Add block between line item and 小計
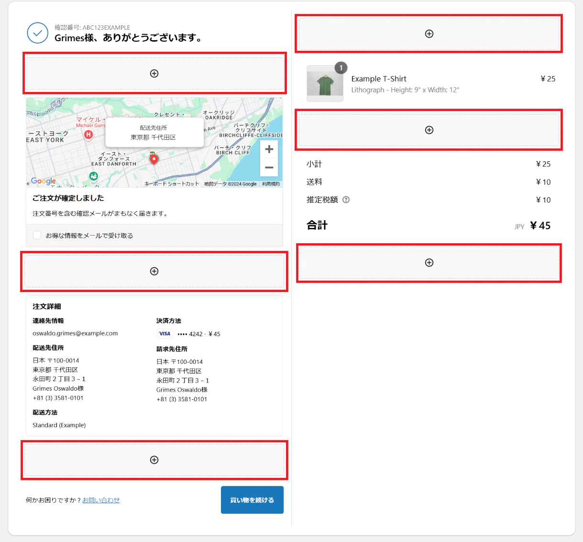 tap(429, 130)
